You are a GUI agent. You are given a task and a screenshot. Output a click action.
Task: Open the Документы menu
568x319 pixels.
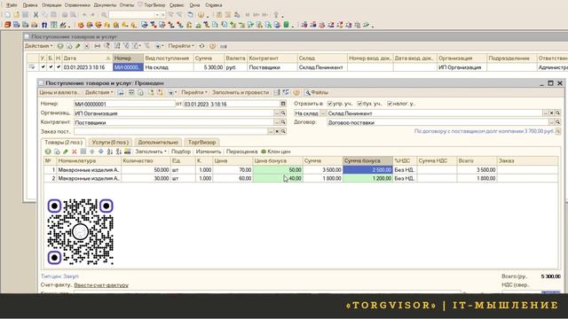[x=105, y=5]
